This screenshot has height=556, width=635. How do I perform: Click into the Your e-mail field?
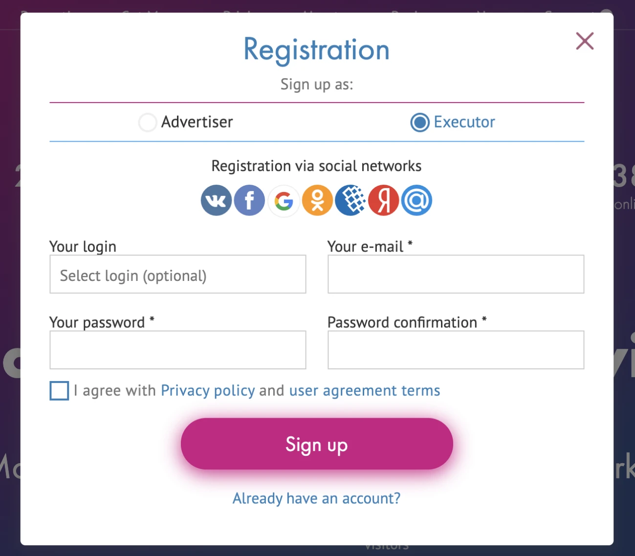click(x=456, y=275)
